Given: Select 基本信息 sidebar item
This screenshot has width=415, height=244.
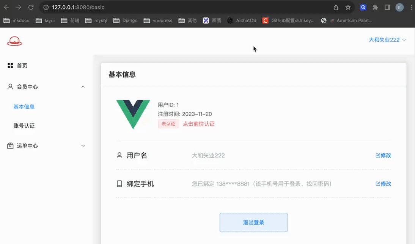Looking at the screenshot, I should tap(24, 107).
